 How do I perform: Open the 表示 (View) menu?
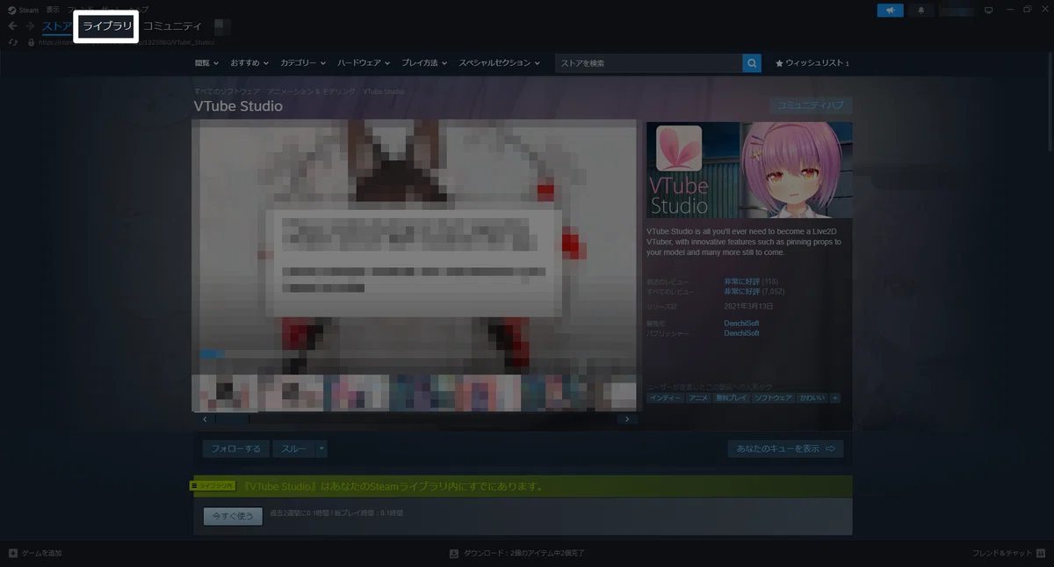[x=53, y=10]
